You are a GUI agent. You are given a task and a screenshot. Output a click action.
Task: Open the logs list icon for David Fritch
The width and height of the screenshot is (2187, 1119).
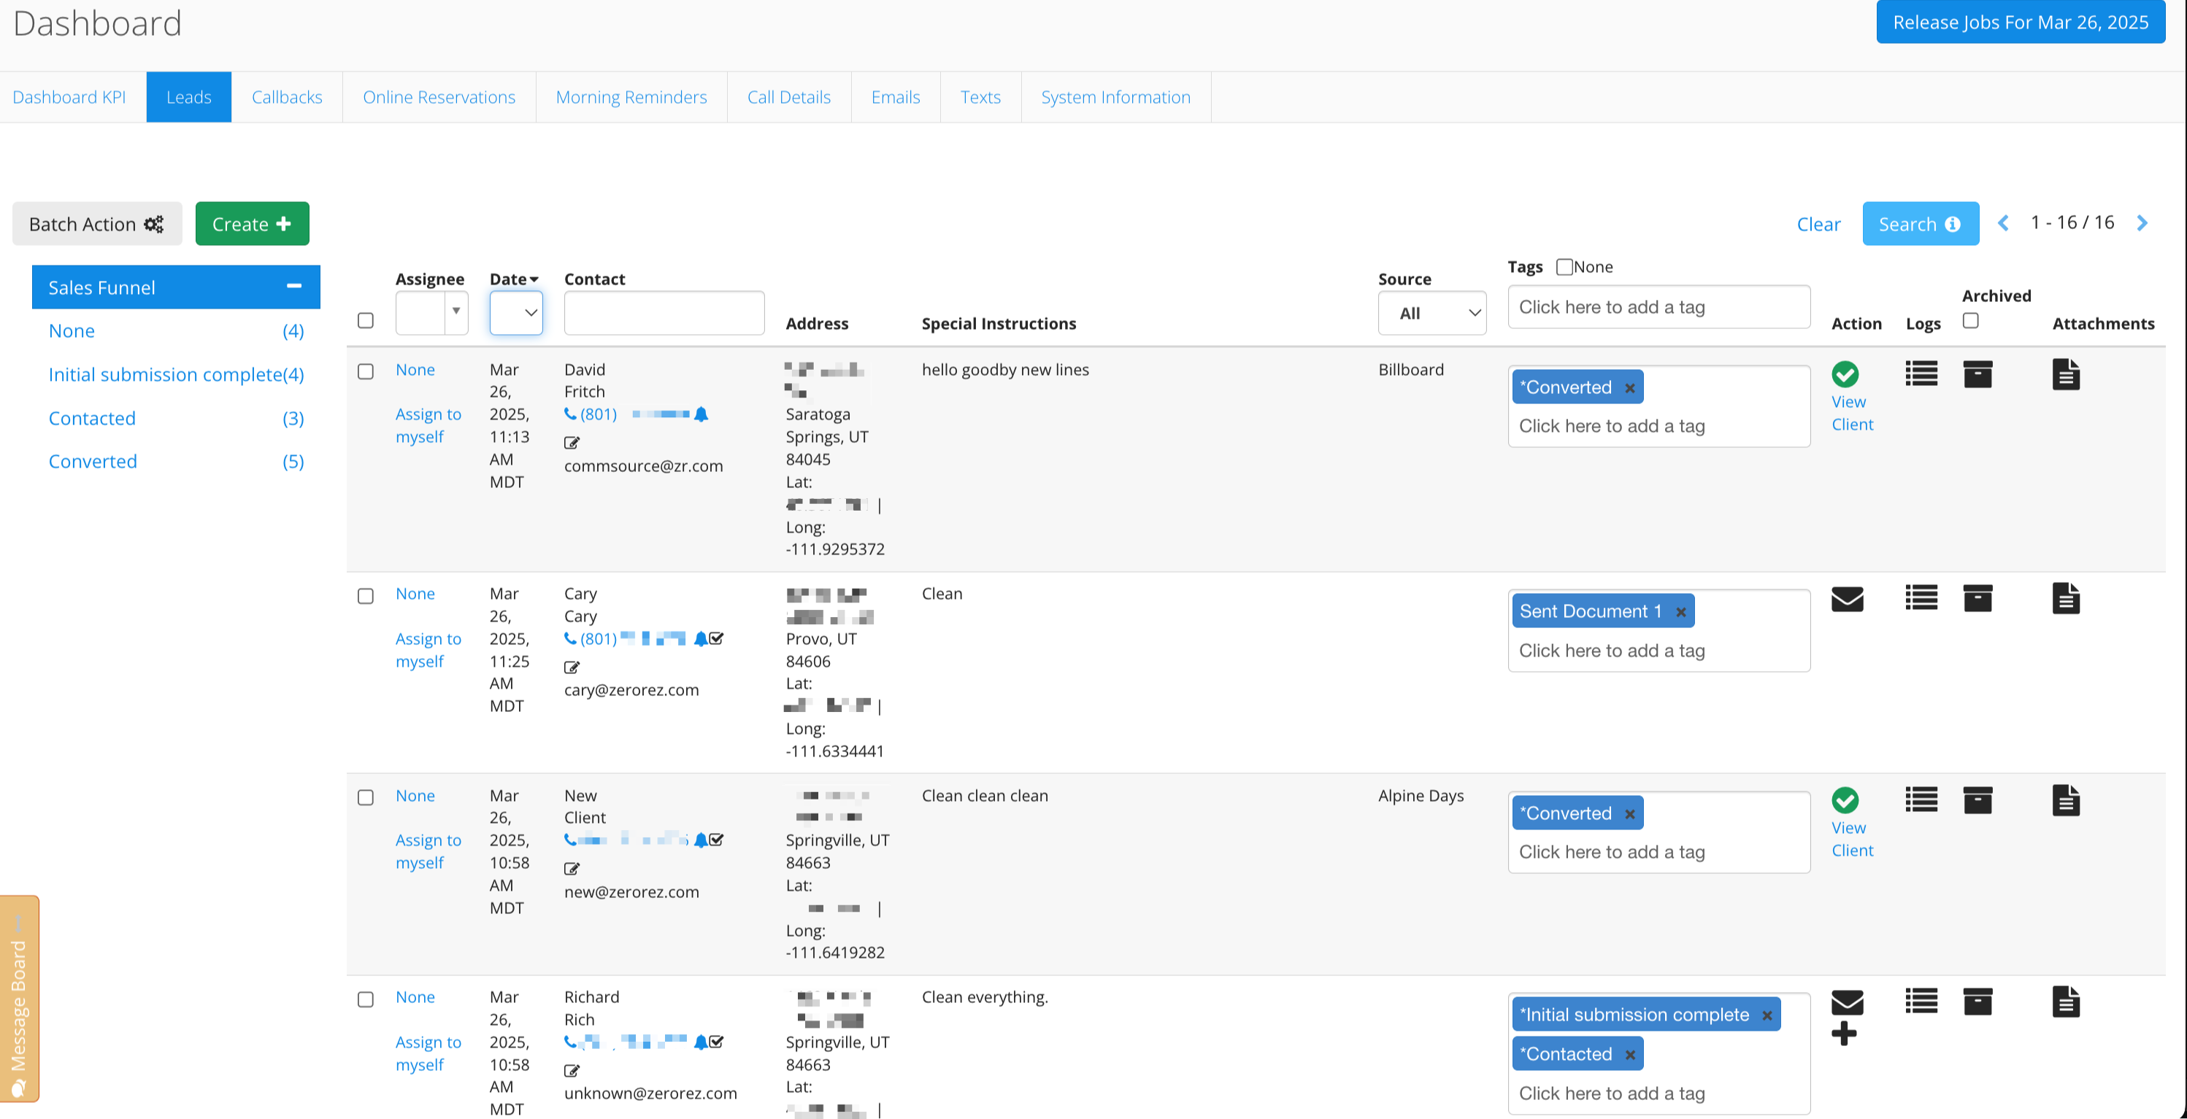click(1921, 373)
